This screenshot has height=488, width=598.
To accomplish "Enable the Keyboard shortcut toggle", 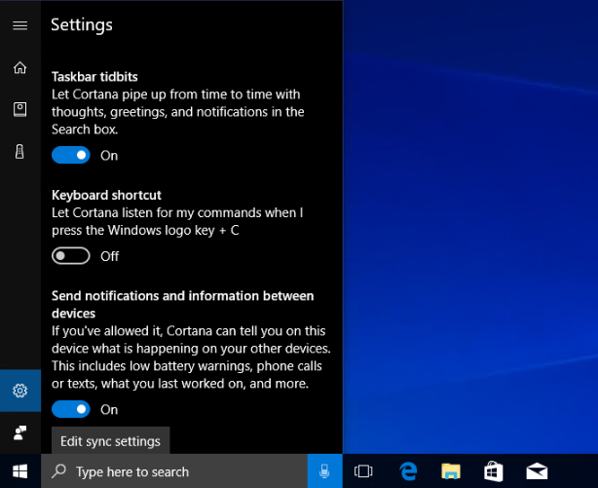I will coord(71,255).
